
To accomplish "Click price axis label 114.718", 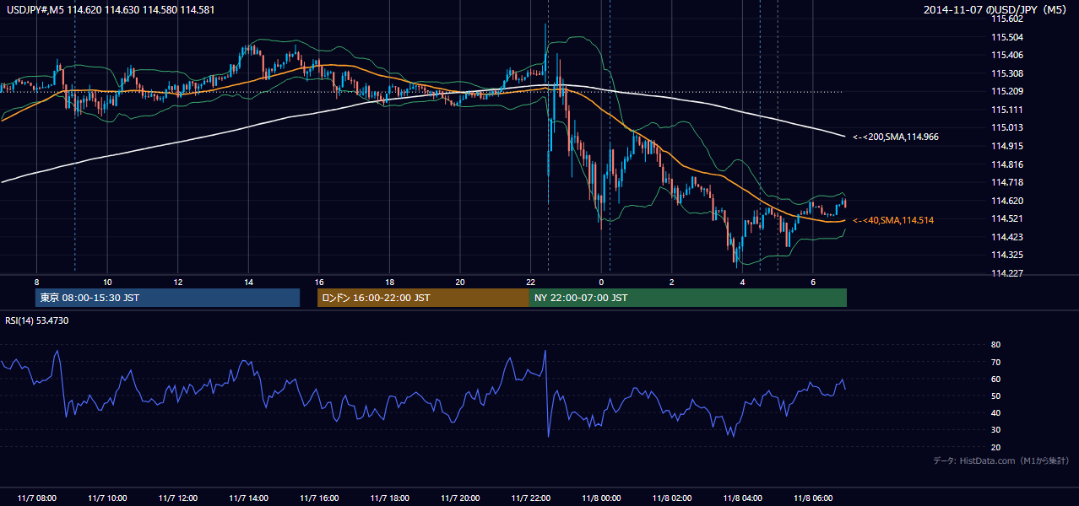I will pos(1006,182).
